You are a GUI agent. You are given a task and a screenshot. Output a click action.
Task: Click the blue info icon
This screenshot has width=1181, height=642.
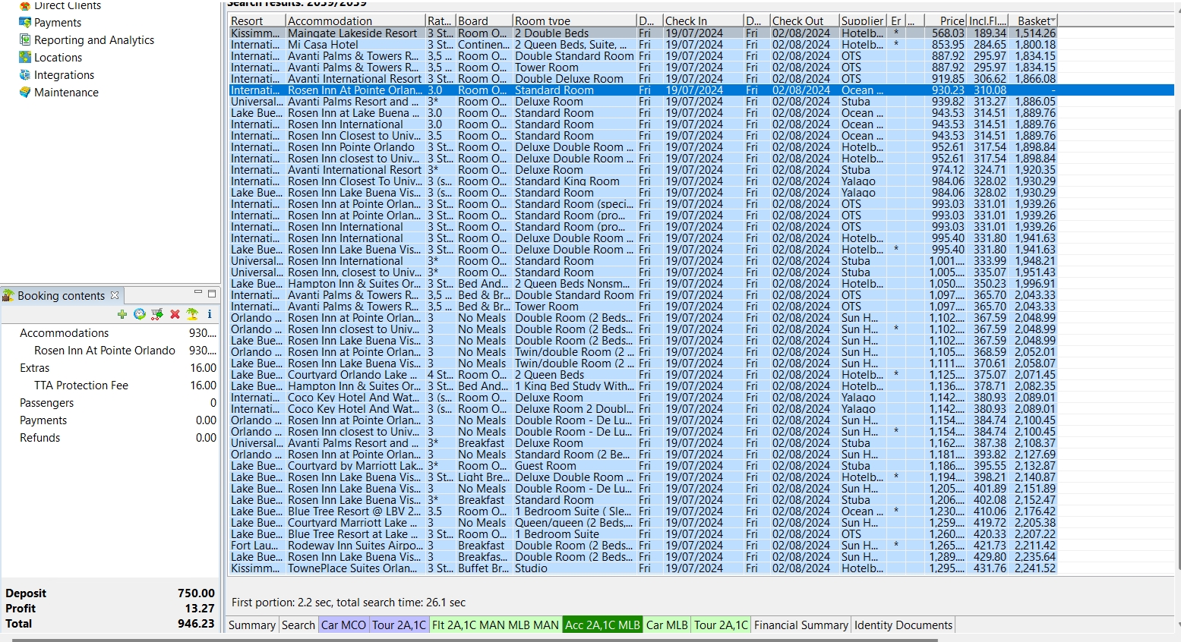[210, 314]
